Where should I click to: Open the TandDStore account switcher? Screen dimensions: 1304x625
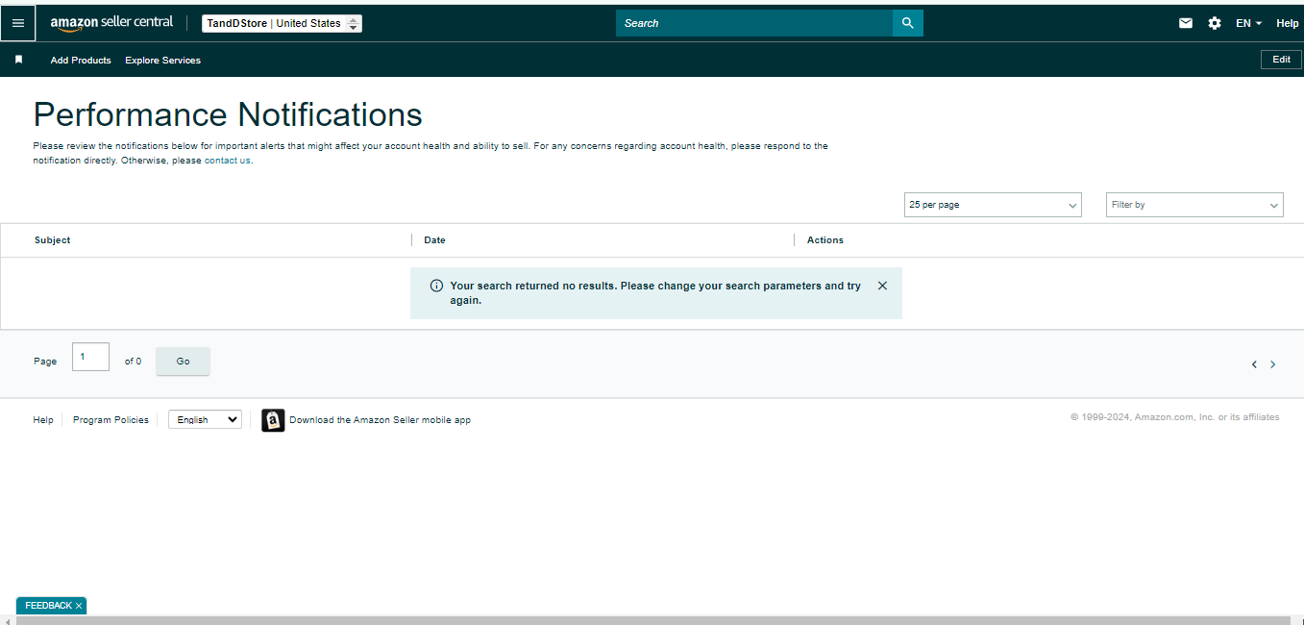click(x=282, y=23)
